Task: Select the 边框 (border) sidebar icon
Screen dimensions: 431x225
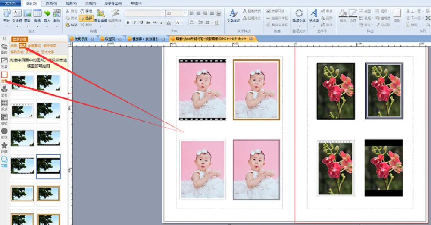Action: pyautogui.click(x=4, y=76)
